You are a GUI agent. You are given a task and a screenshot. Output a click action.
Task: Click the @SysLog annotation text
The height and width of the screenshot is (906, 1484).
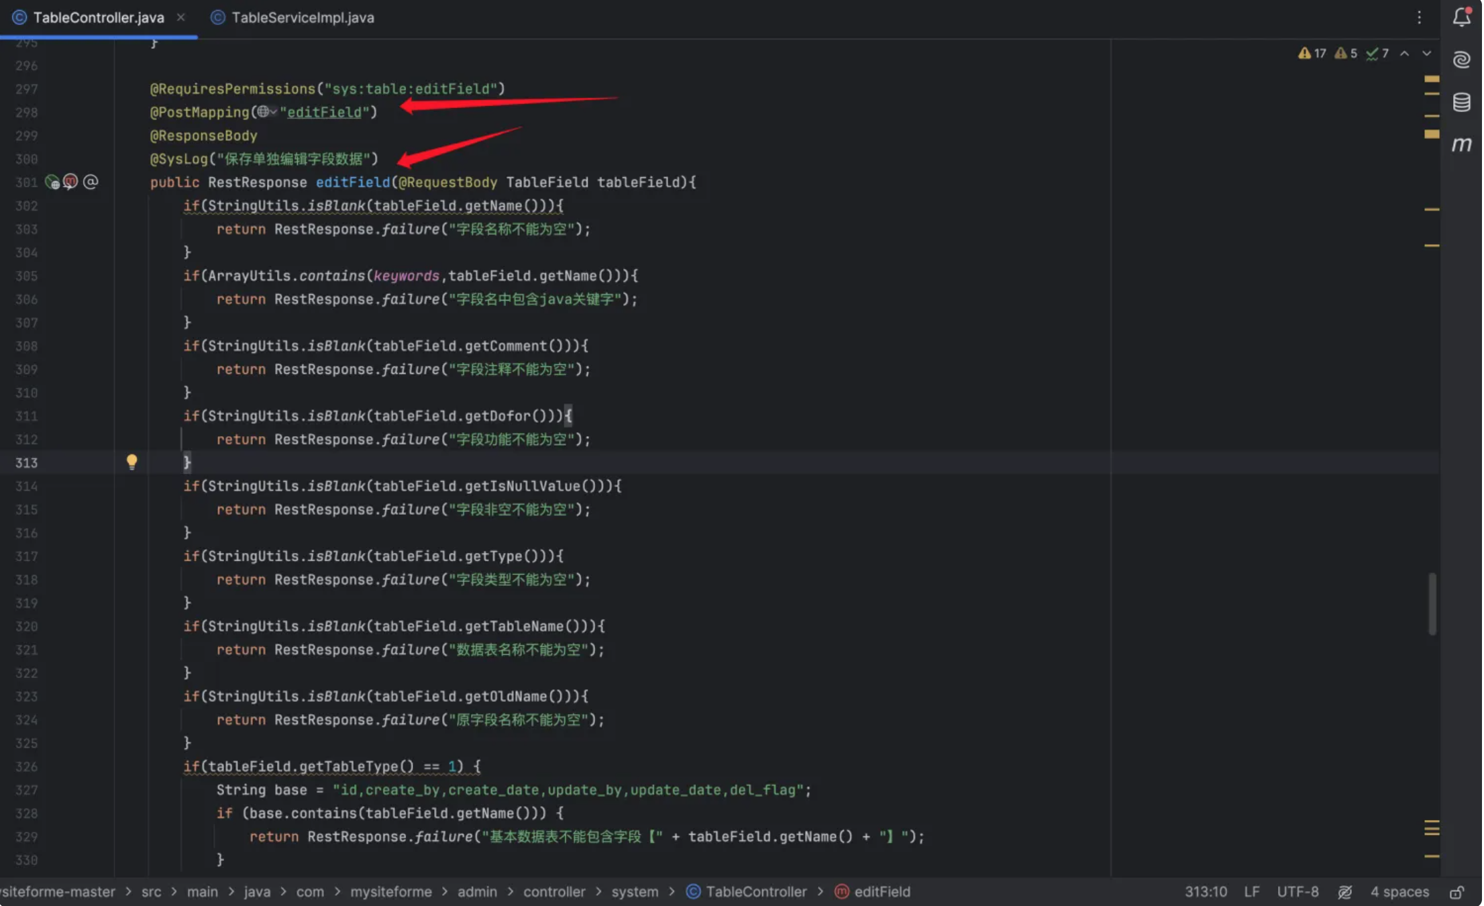[179, 159]
